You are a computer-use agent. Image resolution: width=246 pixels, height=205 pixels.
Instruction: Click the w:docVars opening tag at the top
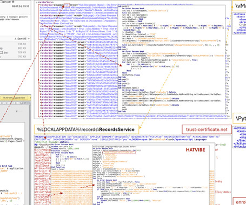(44, 2)
